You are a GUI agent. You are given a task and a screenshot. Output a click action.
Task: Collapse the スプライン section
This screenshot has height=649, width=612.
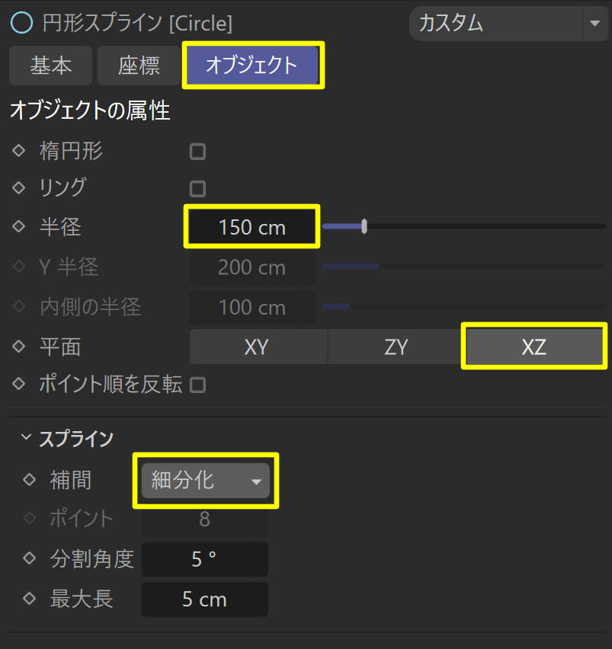tap(26, 437)
